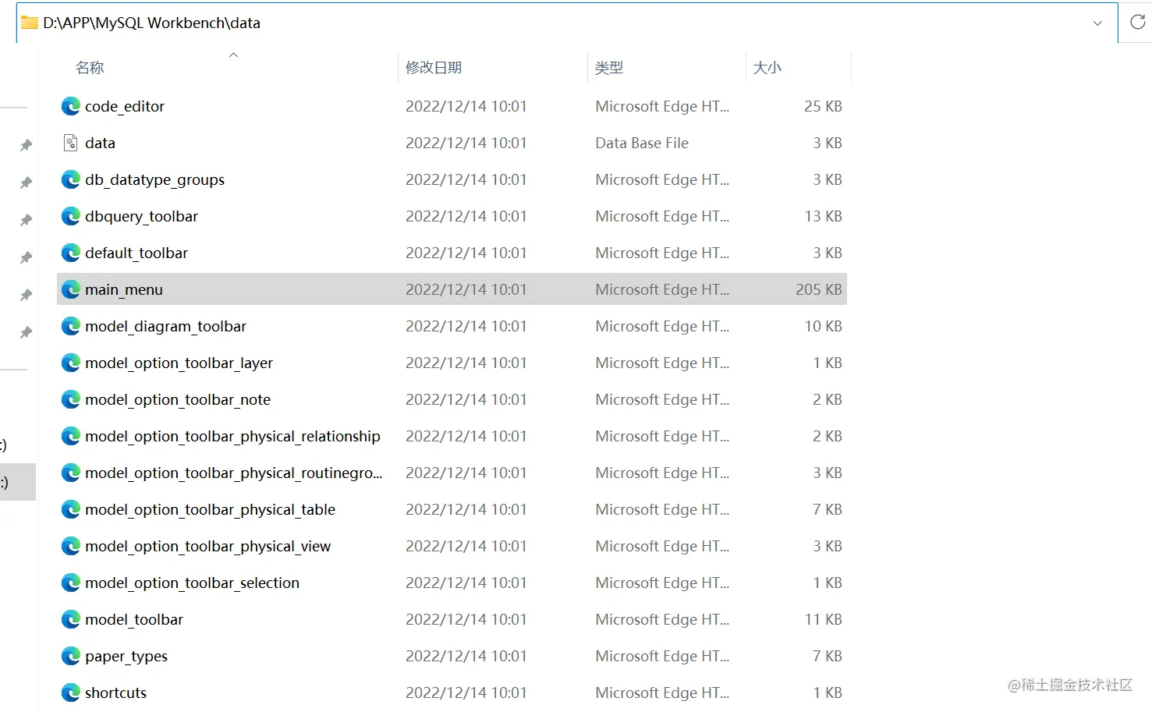Click the 10 KB size of model_diagram_toolbar
1152x712 pixels.
click(x=823, y=326)
